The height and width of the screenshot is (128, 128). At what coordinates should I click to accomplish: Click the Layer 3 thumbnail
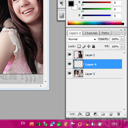[x=79, y=73]
